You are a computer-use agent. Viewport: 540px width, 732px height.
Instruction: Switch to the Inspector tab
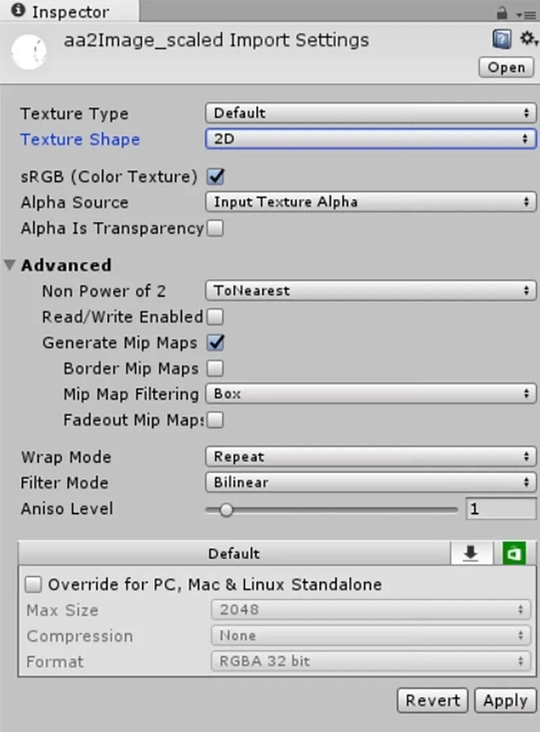tap(70, 11)
